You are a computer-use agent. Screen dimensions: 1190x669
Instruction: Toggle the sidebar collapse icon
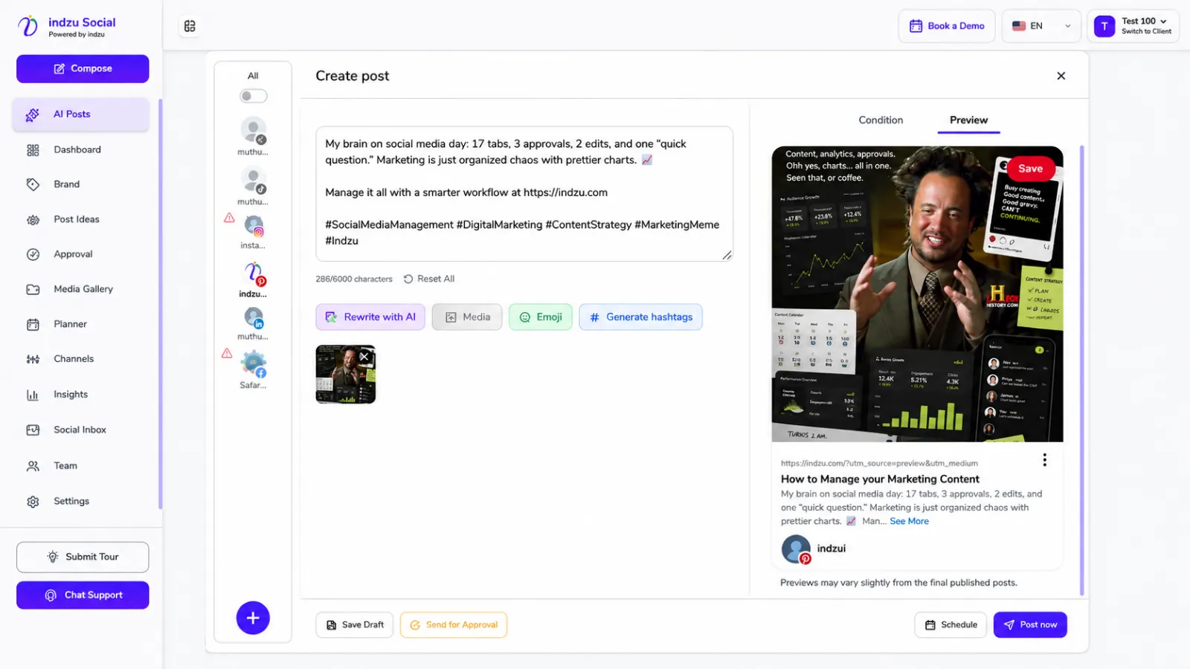tap(190, 26)
